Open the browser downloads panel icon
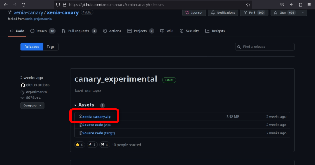The image size is (315, 165). (291, 5)
